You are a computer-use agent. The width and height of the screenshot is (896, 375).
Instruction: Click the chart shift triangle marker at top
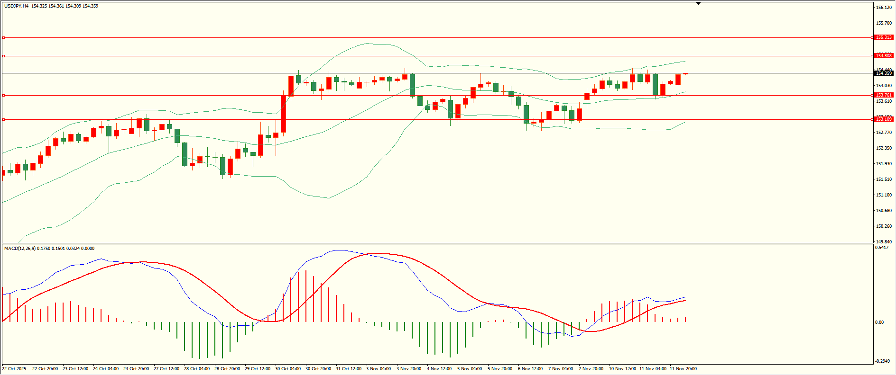pos(698,3)
